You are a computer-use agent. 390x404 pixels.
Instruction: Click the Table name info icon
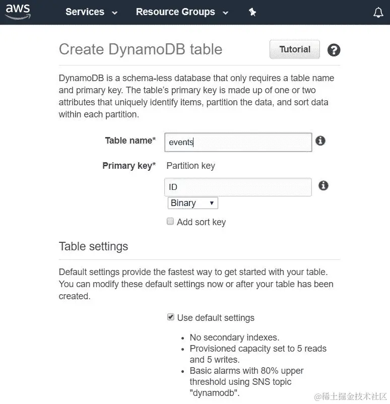(x=320, y=141)
